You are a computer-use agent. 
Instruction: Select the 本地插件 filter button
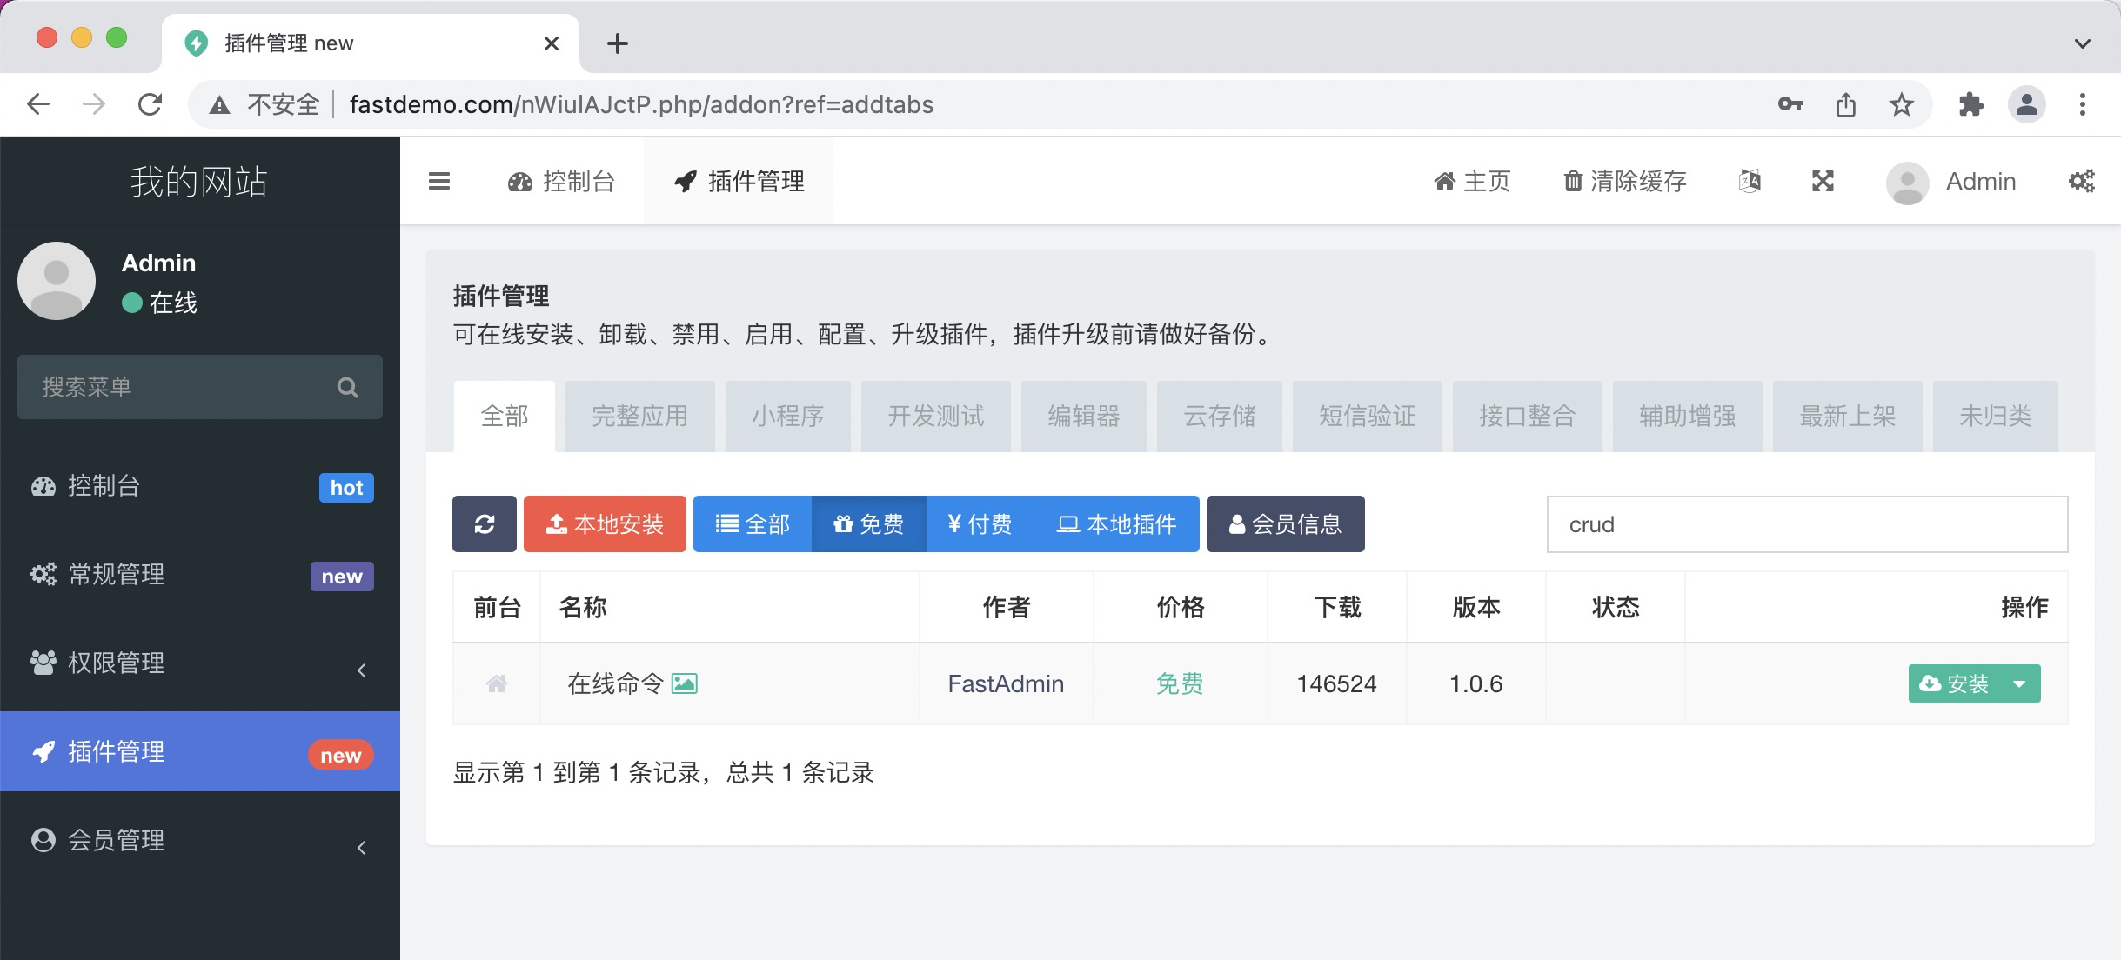tap(1117, 523)
